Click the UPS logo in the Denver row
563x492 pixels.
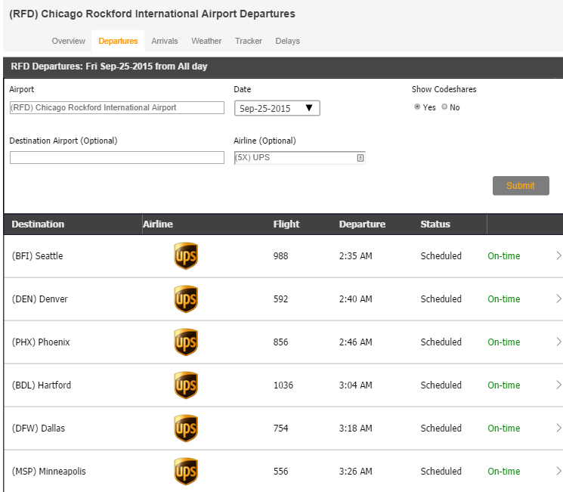click(x=186, y=299)
